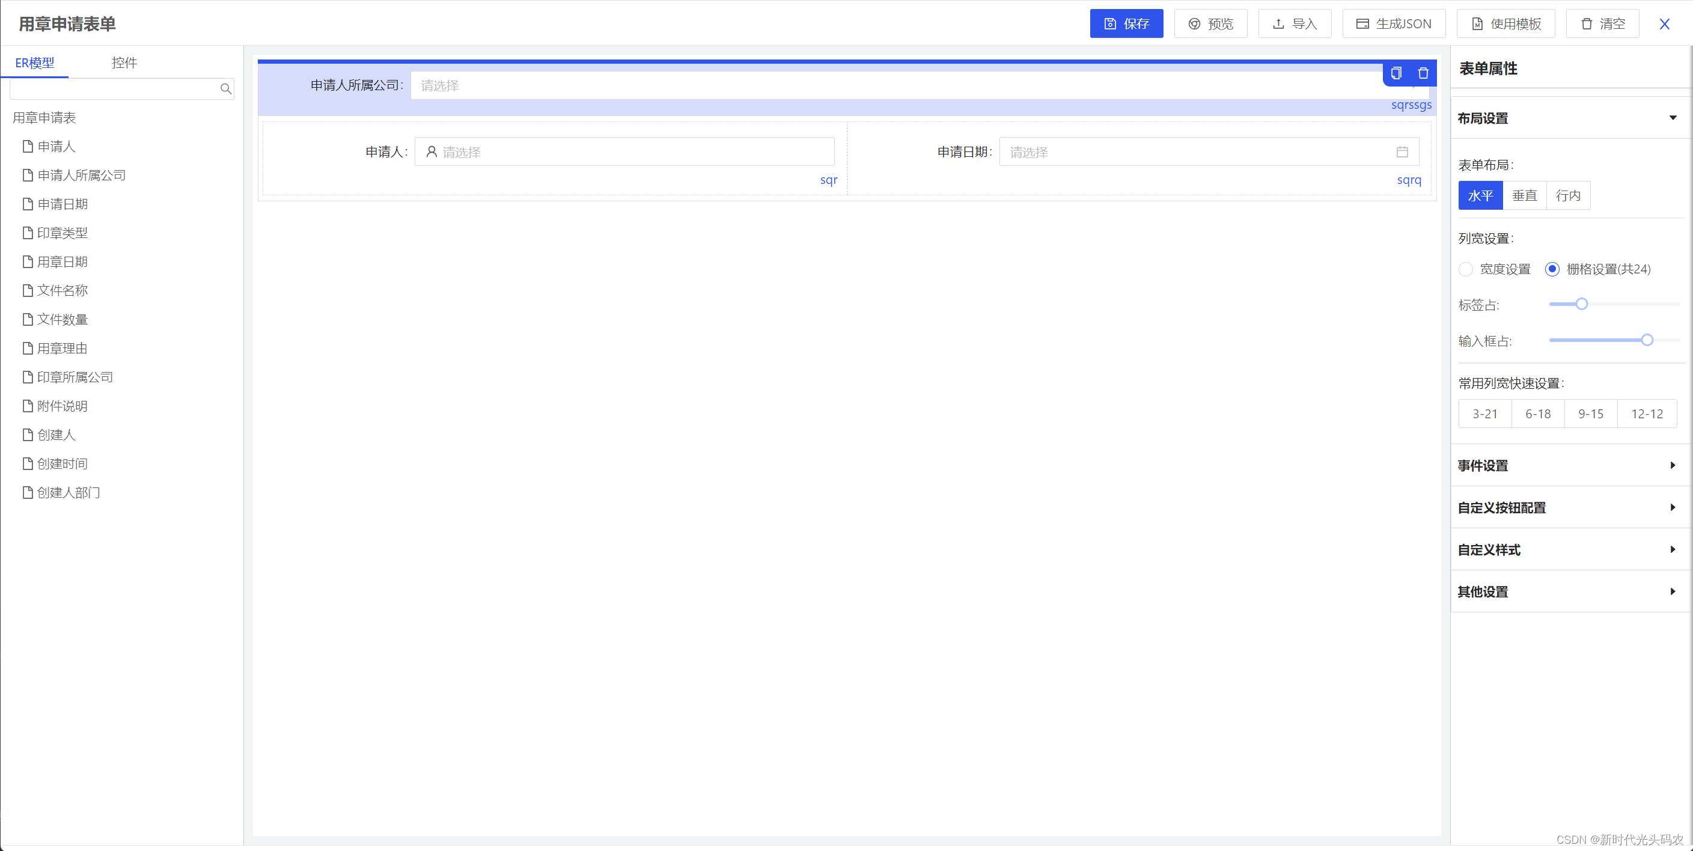Click the 生成JSON button
This screenshot has width=1693, height=851.
pos(1393,23)
